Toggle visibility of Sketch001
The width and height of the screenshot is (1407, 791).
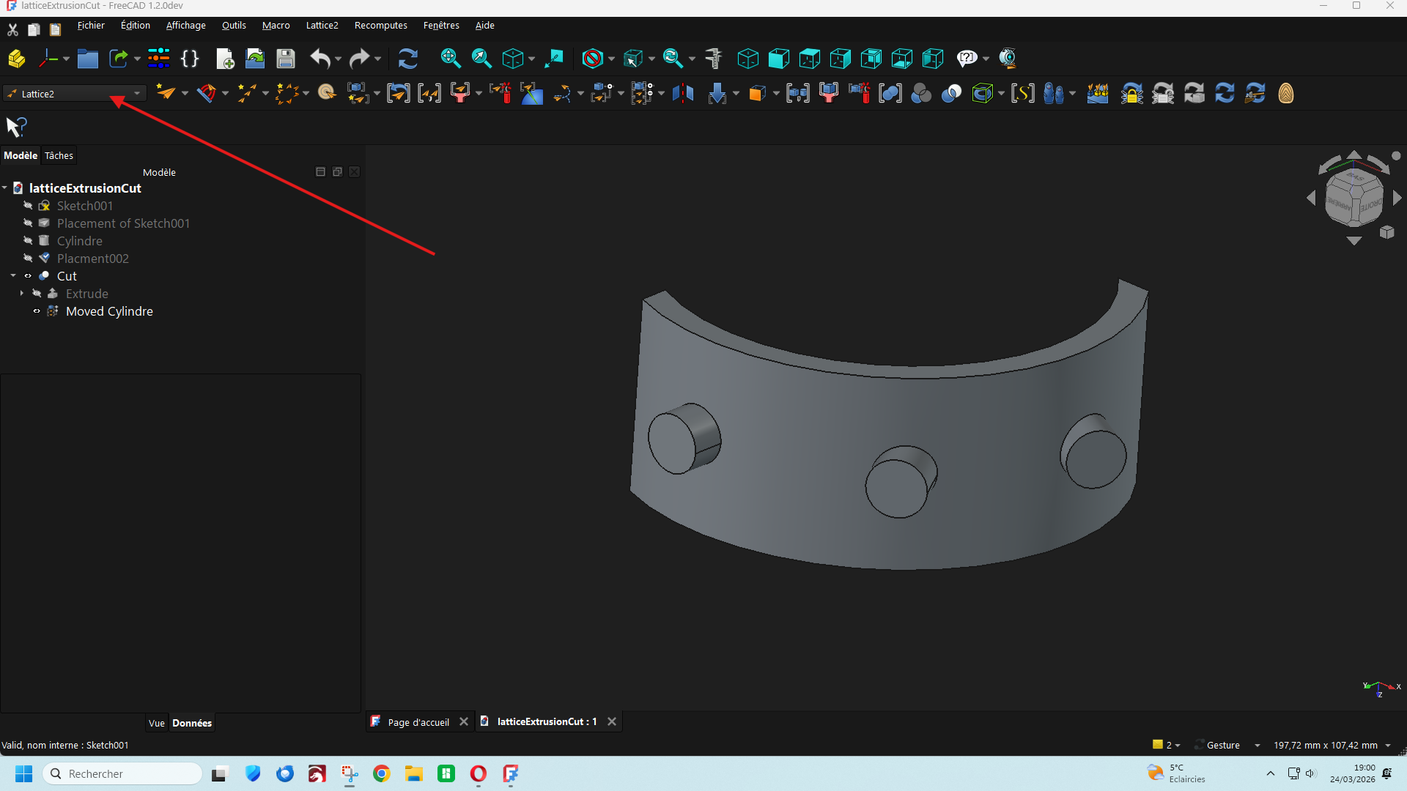[28, 206]
